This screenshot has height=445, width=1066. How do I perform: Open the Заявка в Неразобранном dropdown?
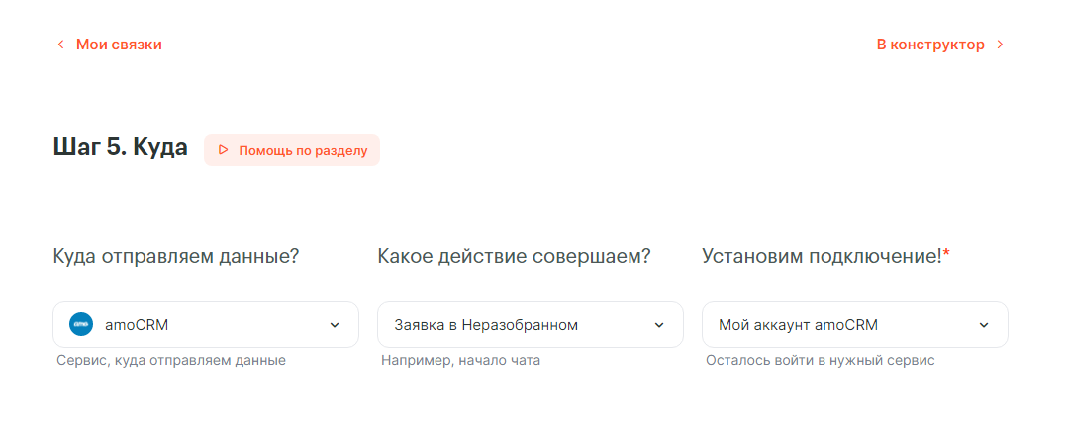531,324
